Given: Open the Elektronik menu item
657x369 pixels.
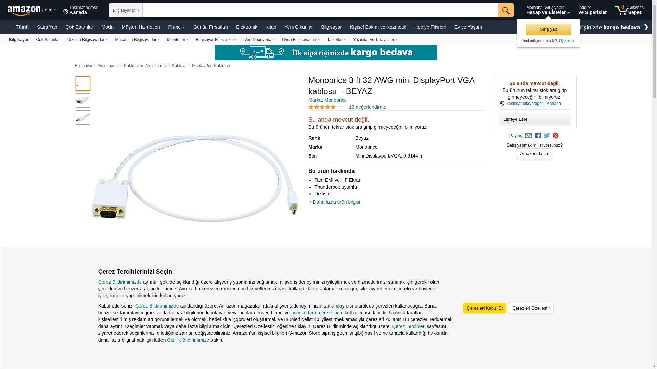Looking at the screenshot, I should tap(246, 27).
